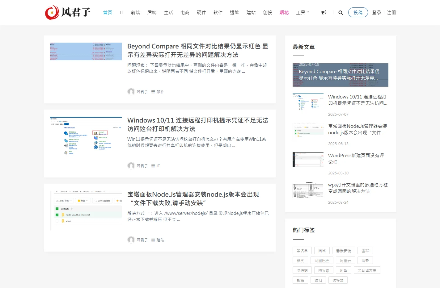Screen dimensions: 440x288
Task: Open the 后端 nav section
Action: (152, 13)
